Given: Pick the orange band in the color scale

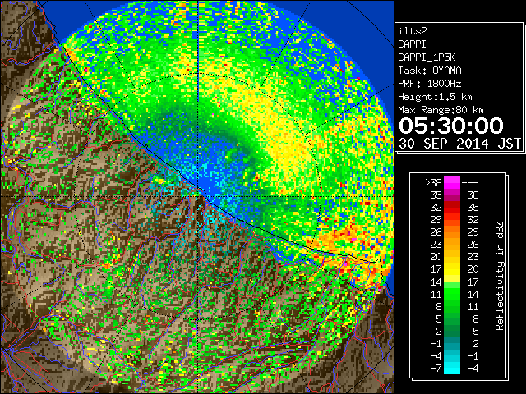Looking at the screenshot, I should click(x=452, y=232).
